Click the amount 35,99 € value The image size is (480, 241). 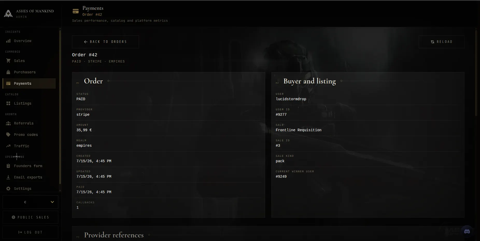(84, 130)
